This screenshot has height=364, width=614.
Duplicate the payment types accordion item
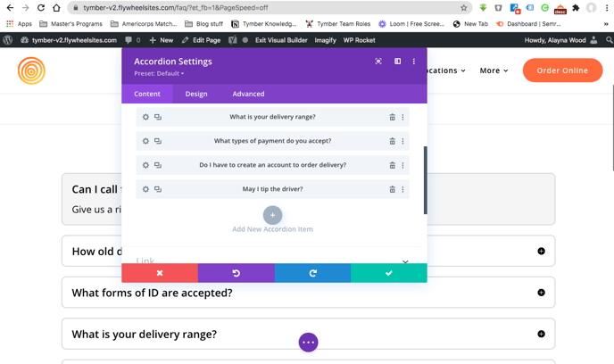[158, 141]
